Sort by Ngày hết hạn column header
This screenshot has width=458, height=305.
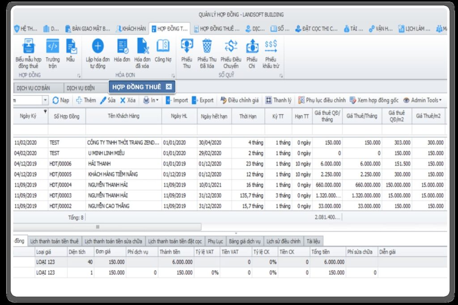[x=214, y=116]
